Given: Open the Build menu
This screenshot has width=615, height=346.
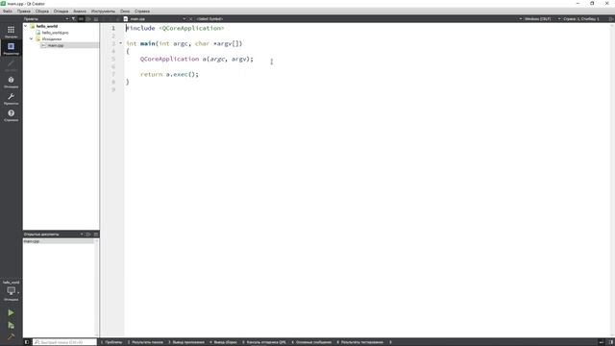Looking at the screenshot, I should pyautogui.click(x=42, y=11).
